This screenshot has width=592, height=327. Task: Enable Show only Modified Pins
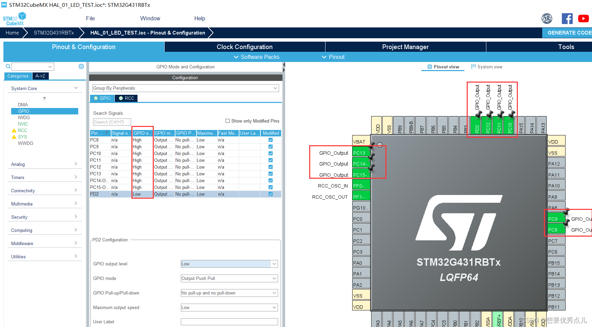pos(228,121)
